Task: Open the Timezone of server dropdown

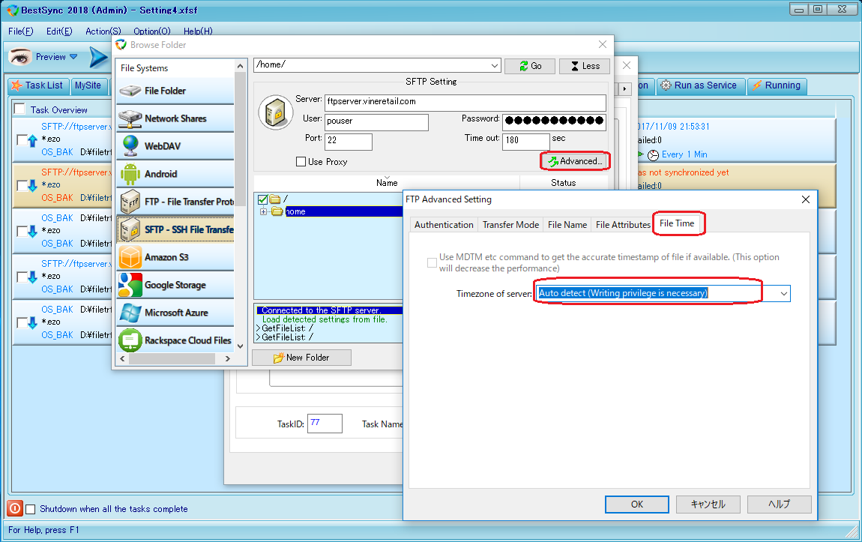Action: (784, 294)
